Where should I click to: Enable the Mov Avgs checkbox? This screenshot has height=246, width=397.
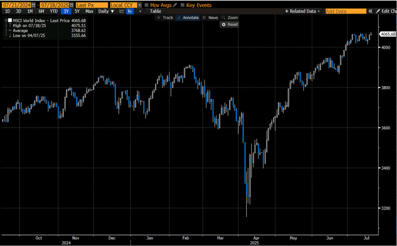pyautogui.click(x=146, y=5)
